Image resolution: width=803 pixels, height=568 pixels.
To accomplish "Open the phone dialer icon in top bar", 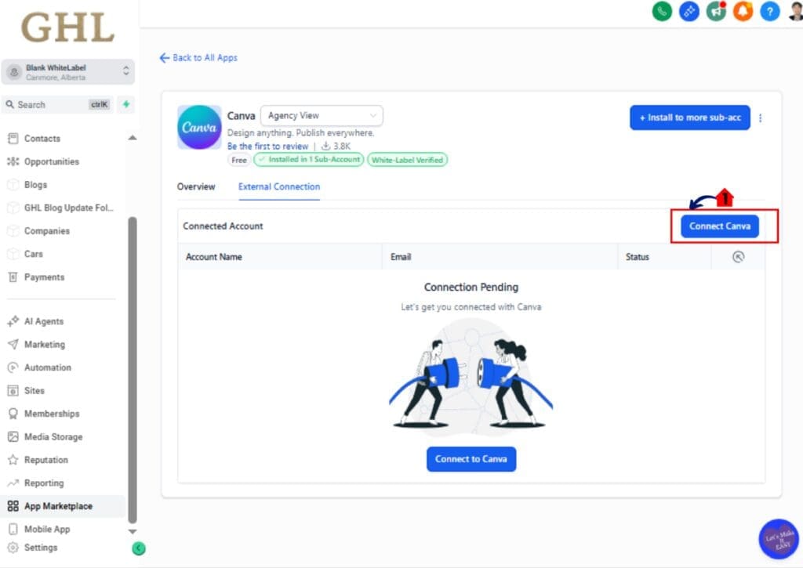I will pyautogui.click(x=662, y=12).
